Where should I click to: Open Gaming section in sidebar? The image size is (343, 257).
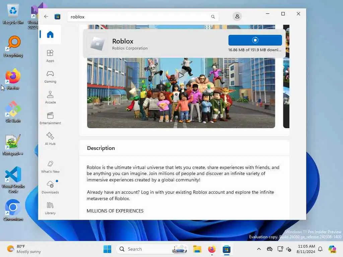click(50, 77)
